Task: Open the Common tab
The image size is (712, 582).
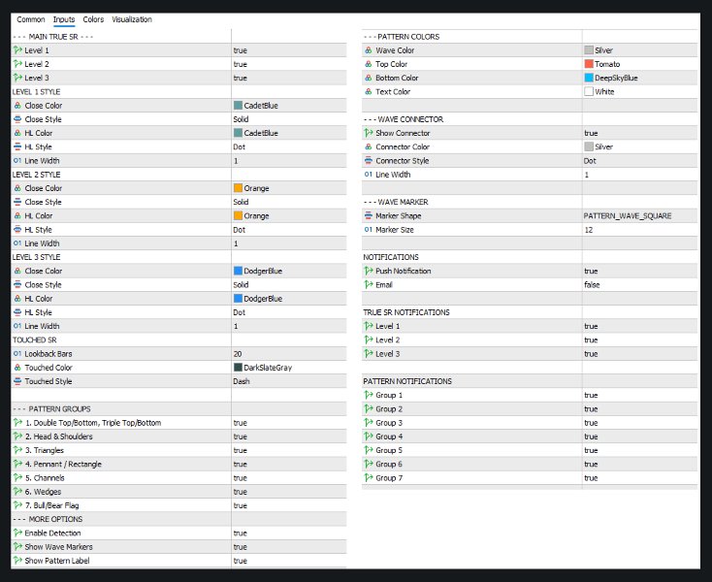Action: click(x=31, y=19)
